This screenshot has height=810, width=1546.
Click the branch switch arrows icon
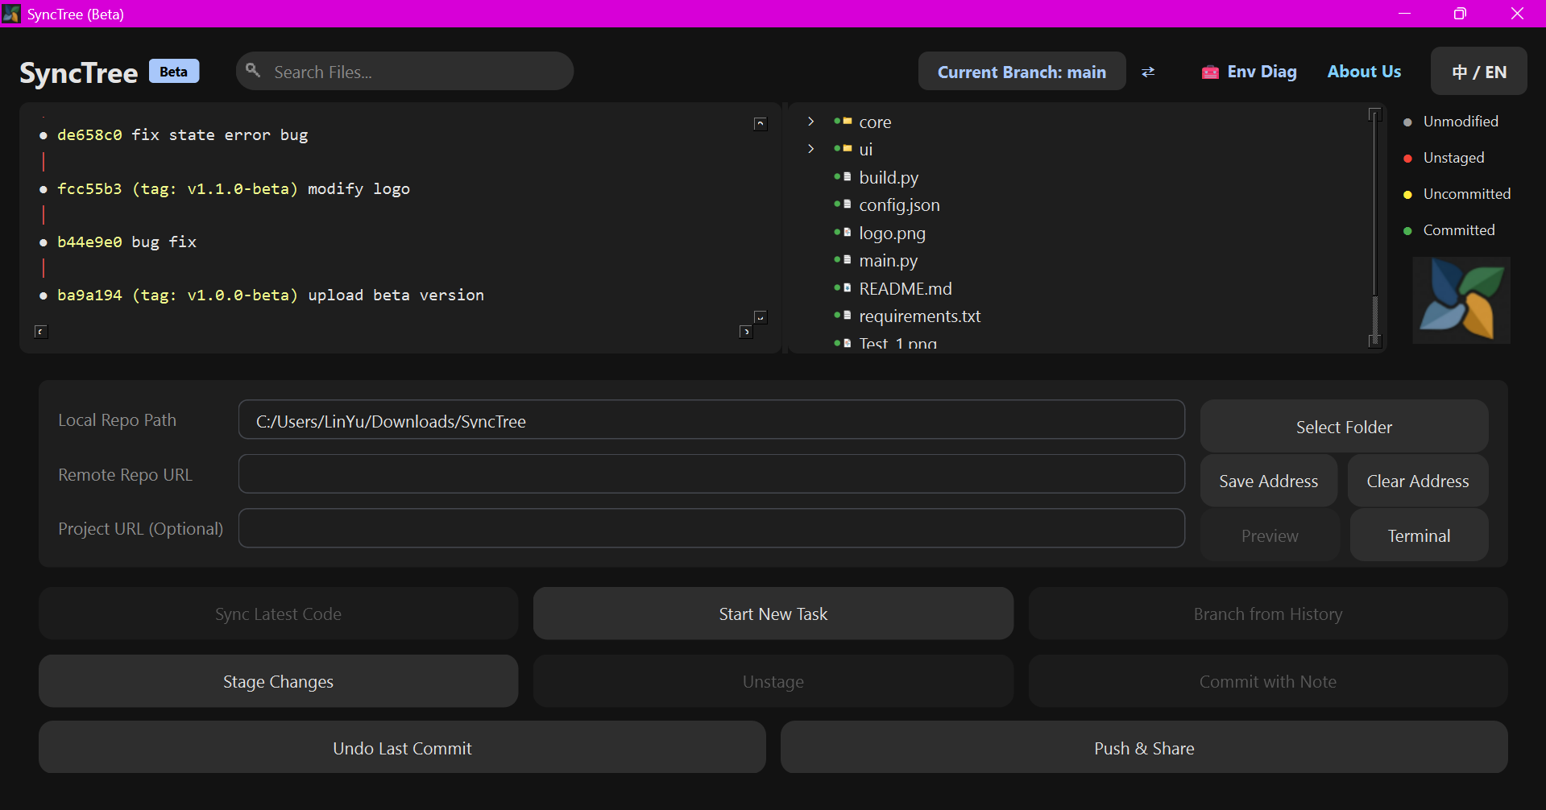click(x=1148, y=72)
